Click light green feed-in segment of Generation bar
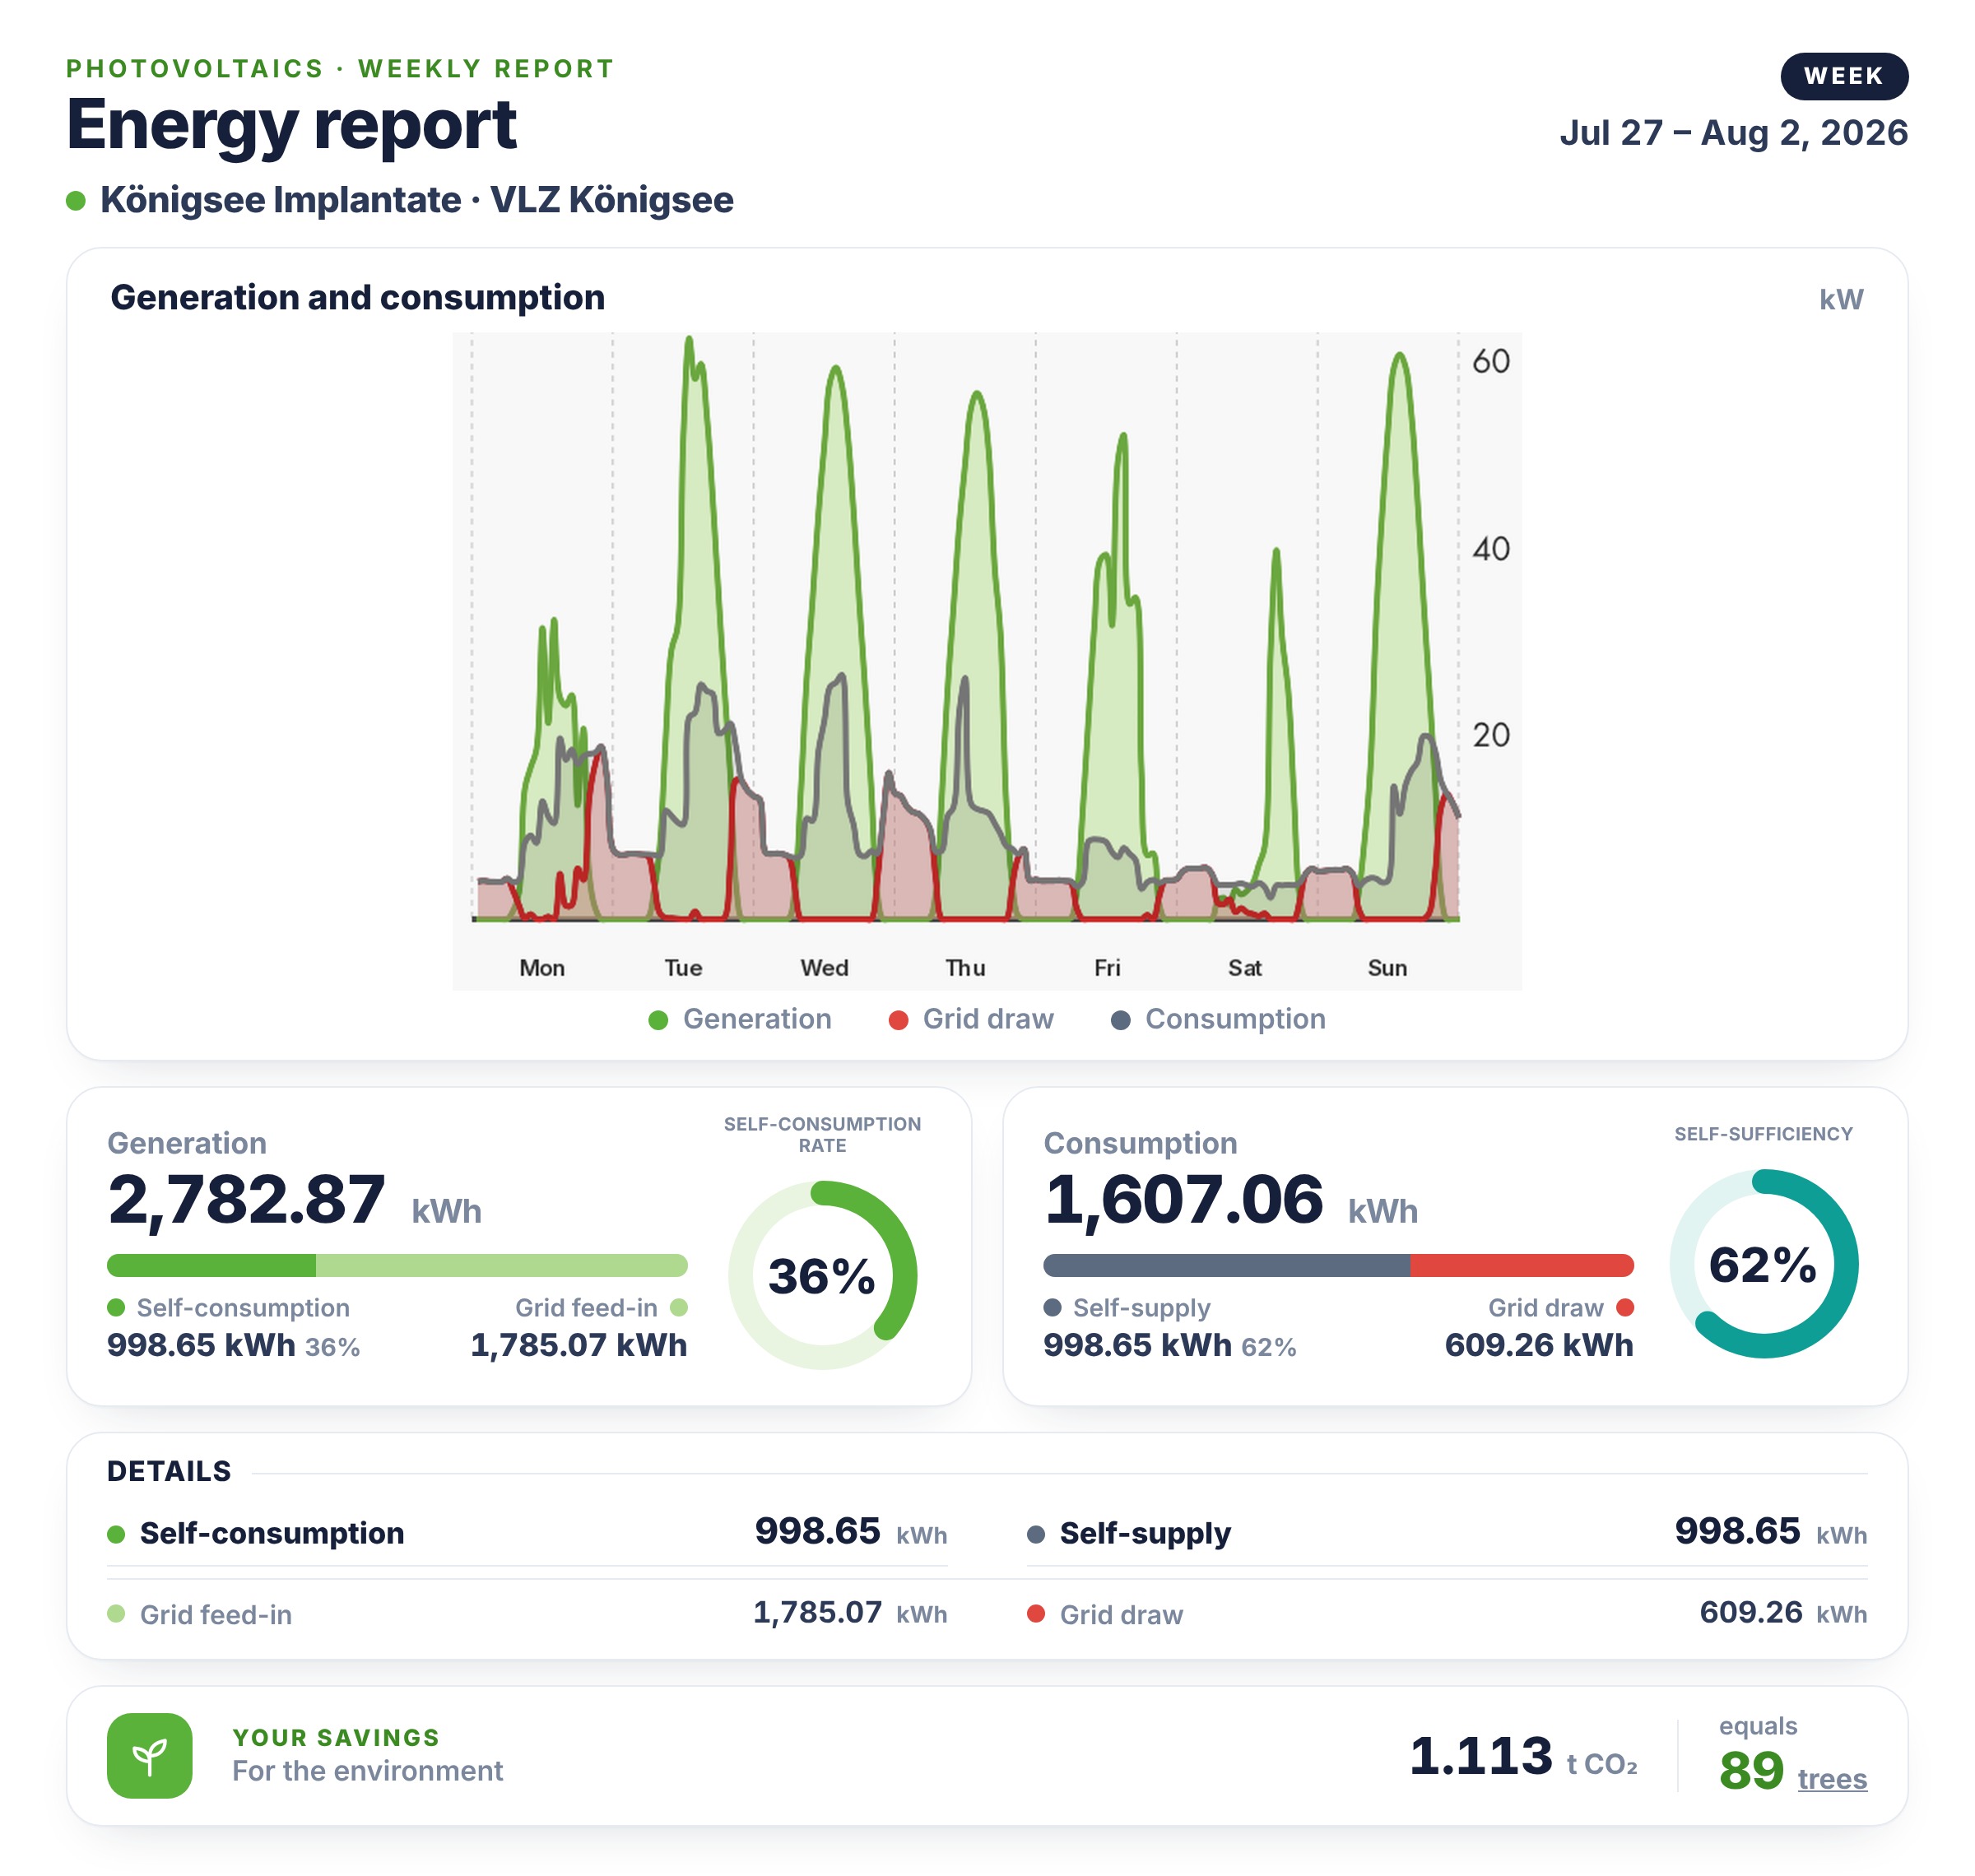The width and height of the screenshot is (1975, 1876). coord(502,1265)
